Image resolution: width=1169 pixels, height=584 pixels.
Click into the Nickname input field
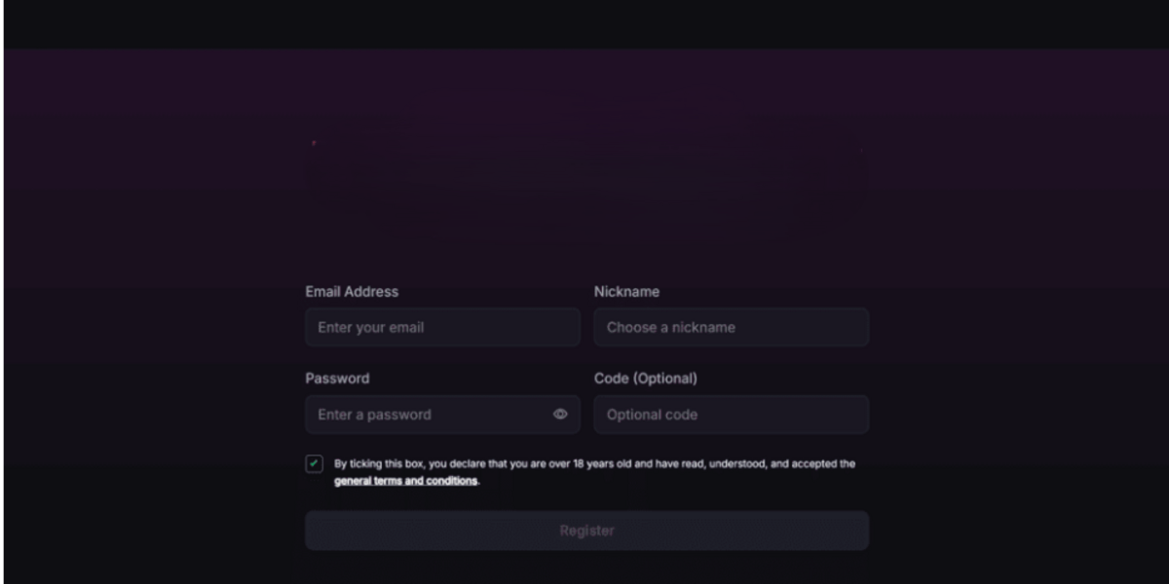tap(731, 328)
